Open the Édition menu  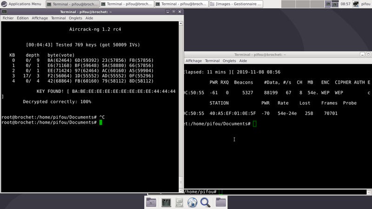(22, 18)
